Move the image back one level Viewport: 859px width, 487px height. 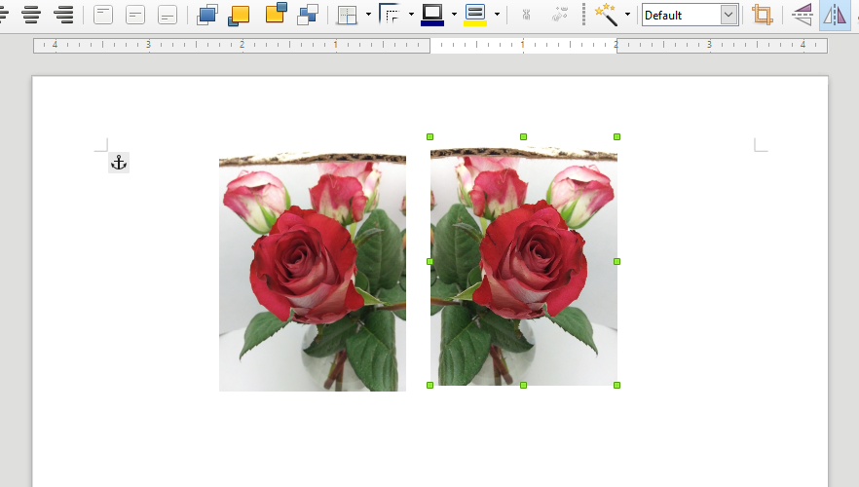pos(277,13)
